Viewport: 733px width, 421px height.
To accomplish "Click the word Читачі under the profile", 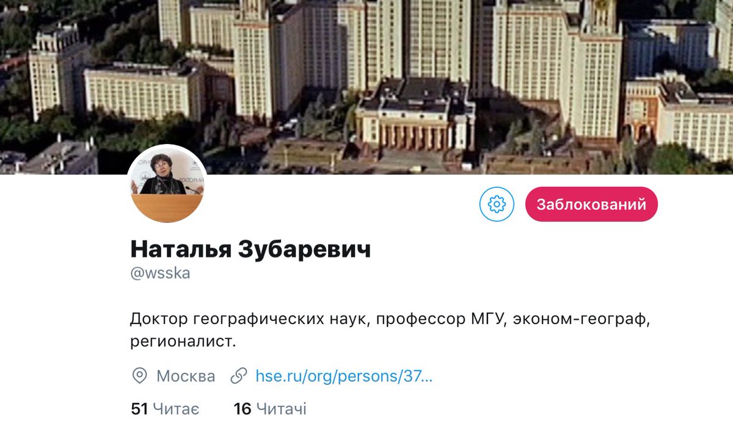I will click(282, 408).
